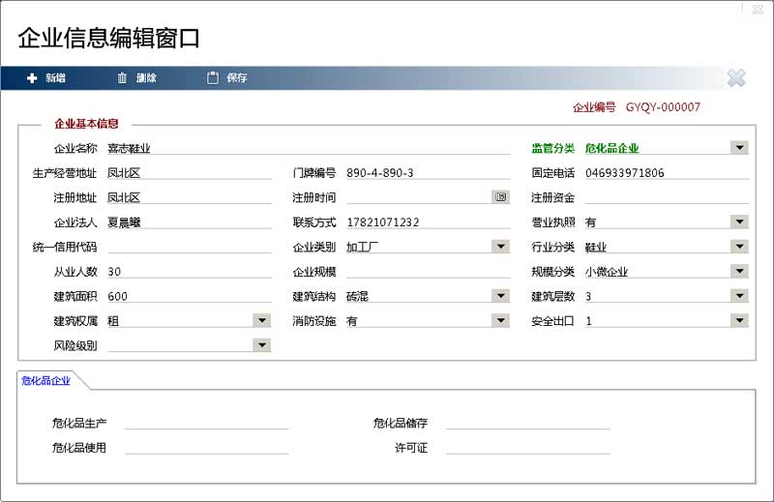This screenshot has height=502, width=774.
Task: Click the large X close icon in toolbar
Action: tap(736, 78)
